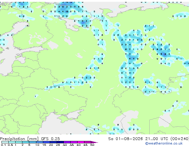
Task: Click the 1–2 mm legend swatch
Action: pyautogui.click(x=19, y=142)
